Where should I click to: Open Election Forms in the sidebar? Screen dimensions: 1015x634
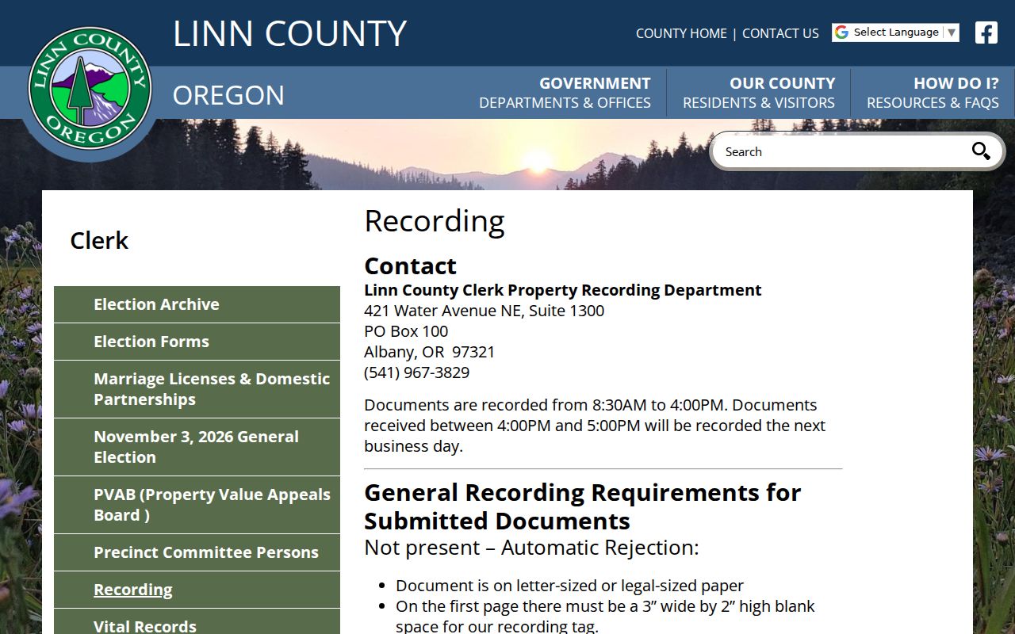[197, 342]
